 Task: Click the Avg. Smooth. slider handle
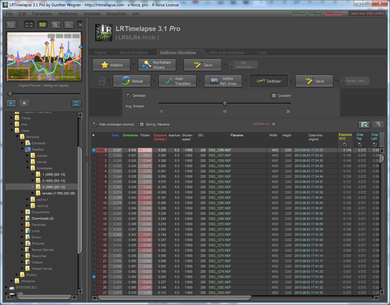coord(225,104)
